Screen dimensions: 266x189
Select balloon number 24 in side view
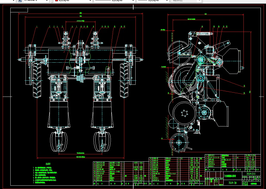(x=244, y=93)
